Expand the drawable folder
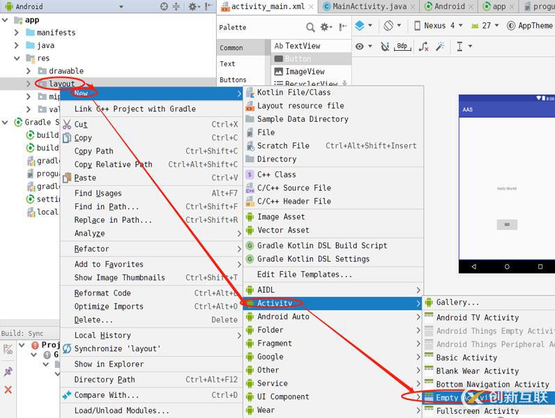 [x=29, y=71]
